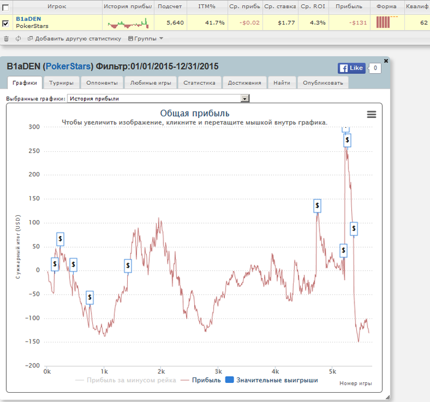430x402 pixels.
Task: Click the PokerStars link in panel title
Action: pyautogui.click(x=68, y=66)
